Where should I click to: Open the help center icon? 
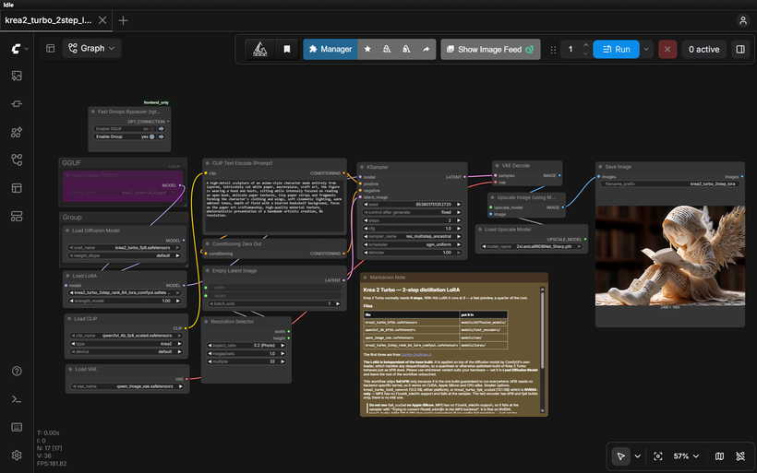(17, 371)
